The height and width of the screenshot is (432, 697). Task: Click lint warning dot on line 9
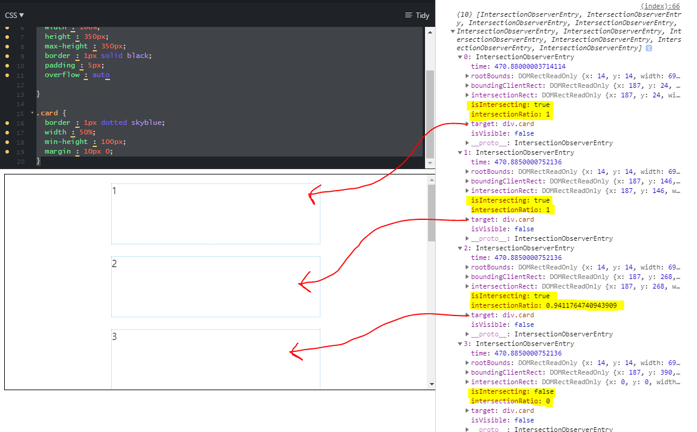click(7, 56)
